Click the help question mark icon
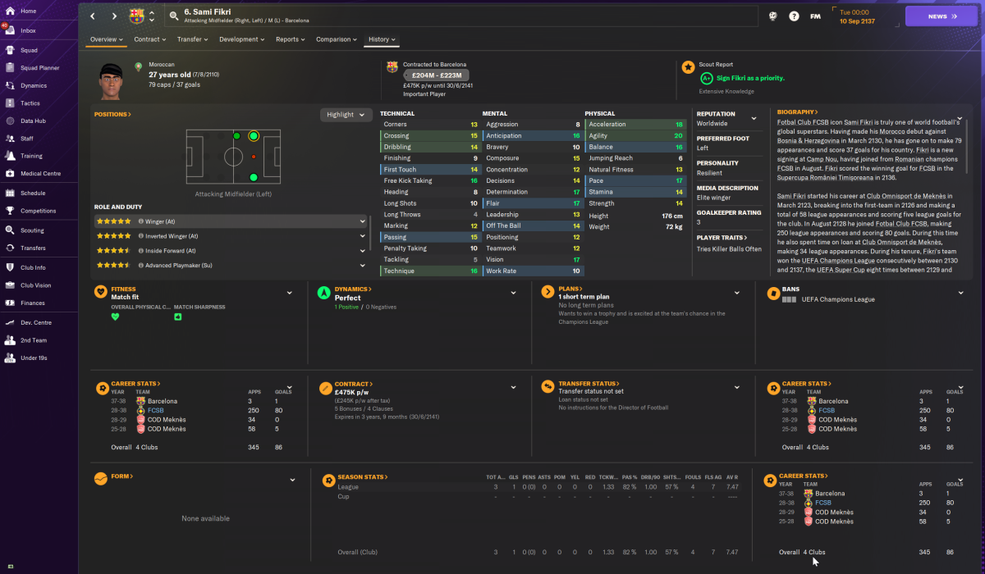The height and width of the screenshot is (574, 985). [x=794, y=16]
